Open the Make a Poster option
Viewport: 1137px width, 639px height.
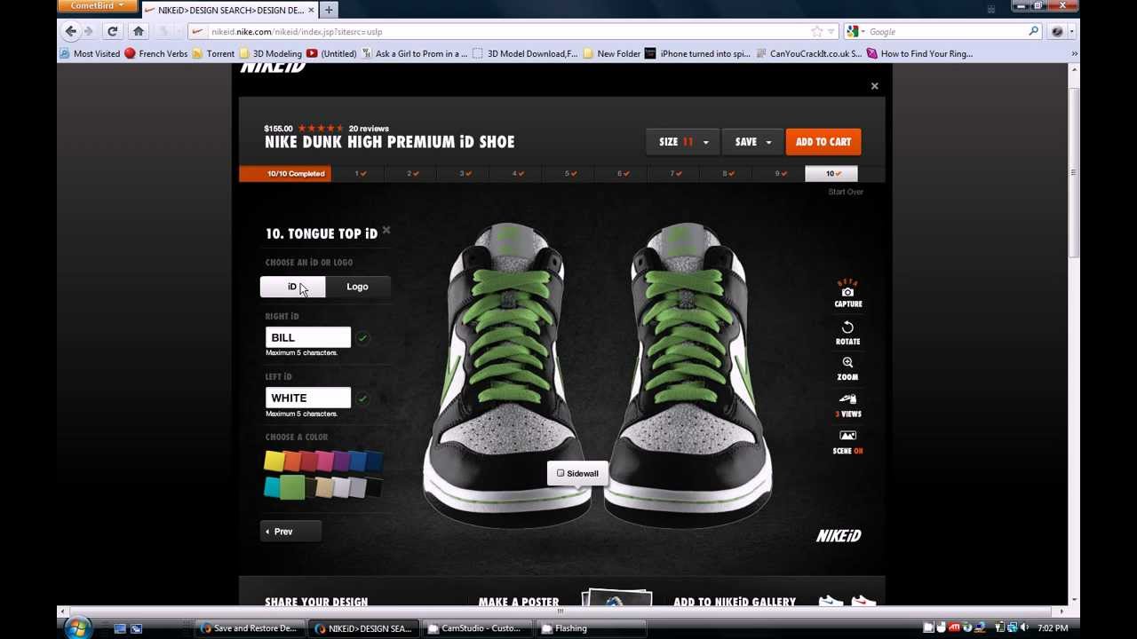tap(519, 602)
